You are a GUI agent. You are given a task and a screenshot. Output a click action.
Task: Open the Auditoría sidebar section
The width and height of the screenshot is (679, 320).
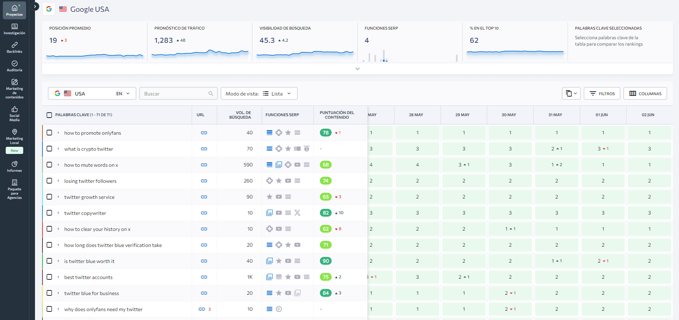[x=14, y=66]
